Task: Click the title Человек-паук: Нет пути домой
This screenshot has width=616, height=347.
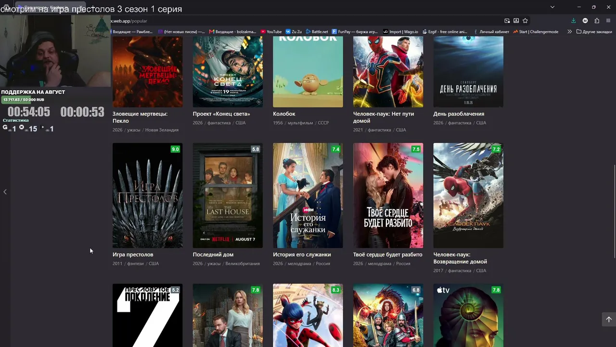Action: point(384,117)
